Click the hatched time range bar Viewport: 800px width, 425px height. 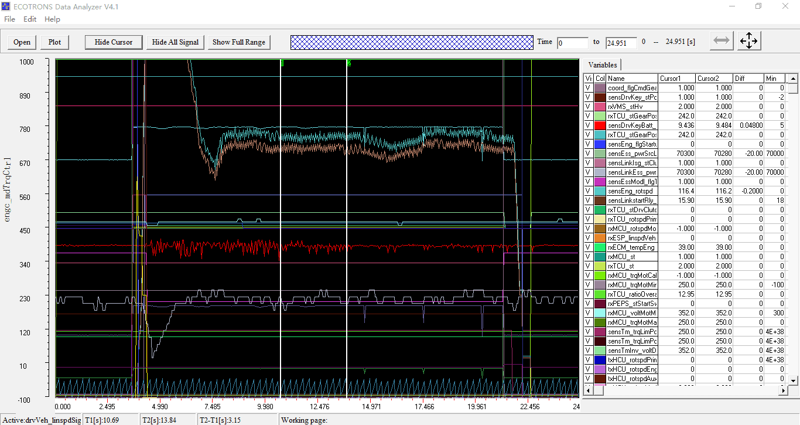tap(412, 42)
